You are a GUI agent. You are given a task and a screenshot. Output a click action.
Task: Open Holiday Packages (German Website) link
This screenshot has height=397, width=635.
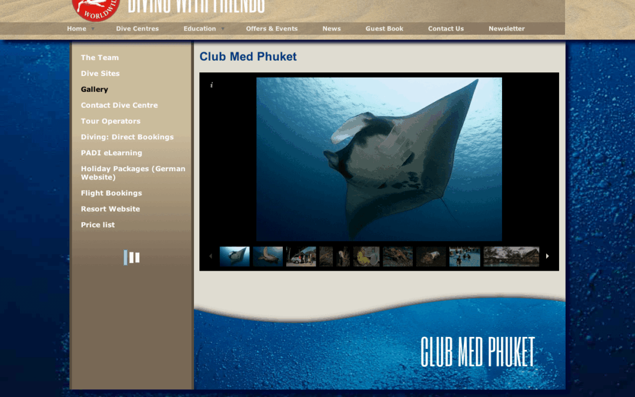click(133, 173)
